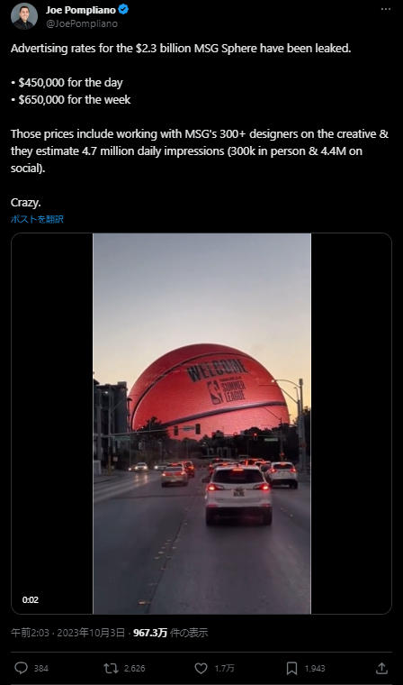Click the 384 replies count

(x=41, y=669)
